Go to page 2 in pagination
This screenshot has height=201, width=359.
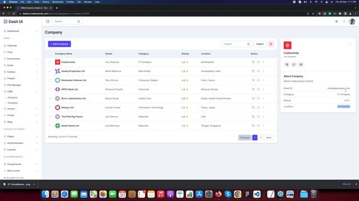(x=261, y=138)
